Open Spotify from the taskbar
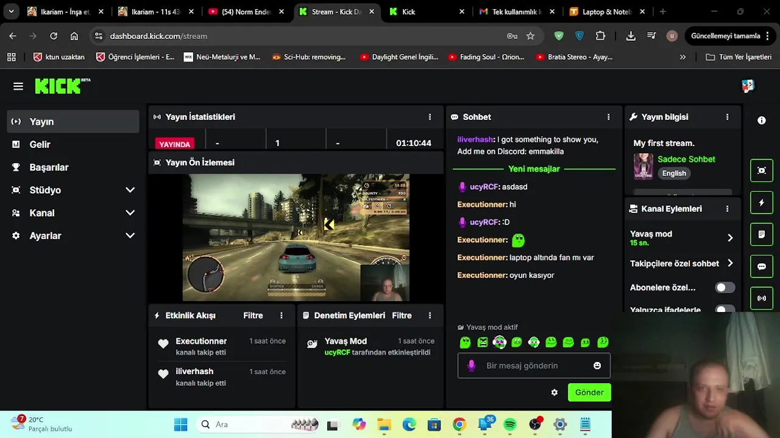 [510, 425]
